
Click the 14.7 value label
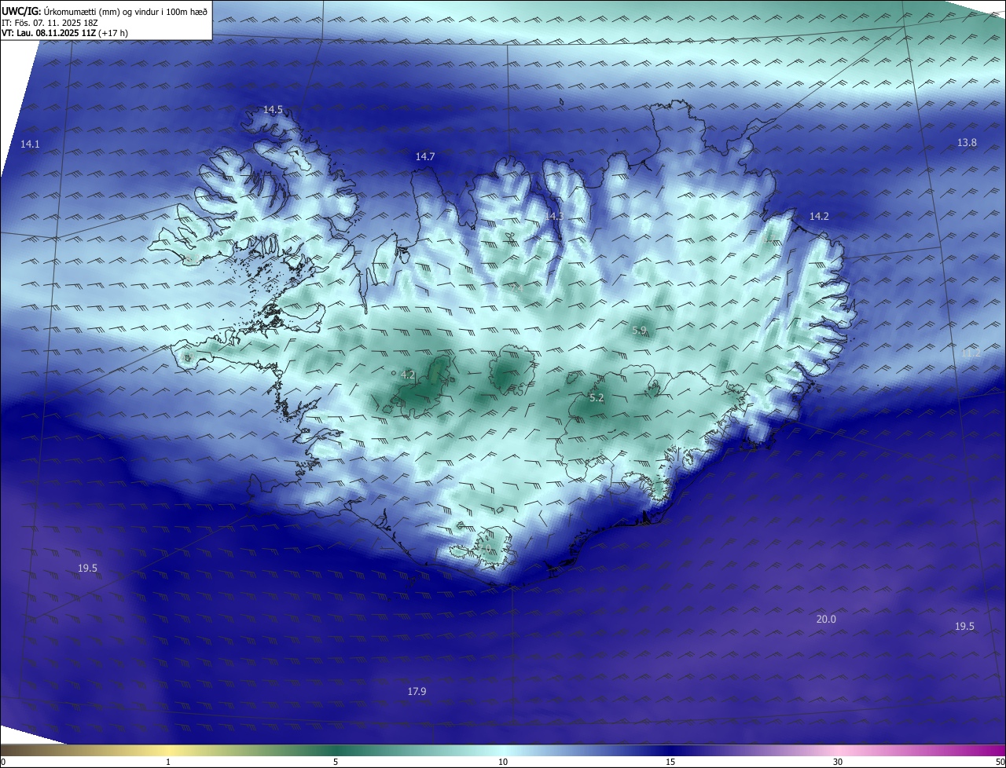(x=425, y=156)
